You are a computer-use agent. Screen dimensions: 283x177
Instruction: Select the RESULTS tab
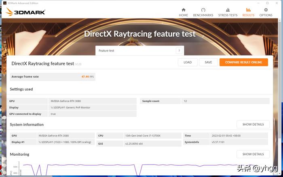248,12
